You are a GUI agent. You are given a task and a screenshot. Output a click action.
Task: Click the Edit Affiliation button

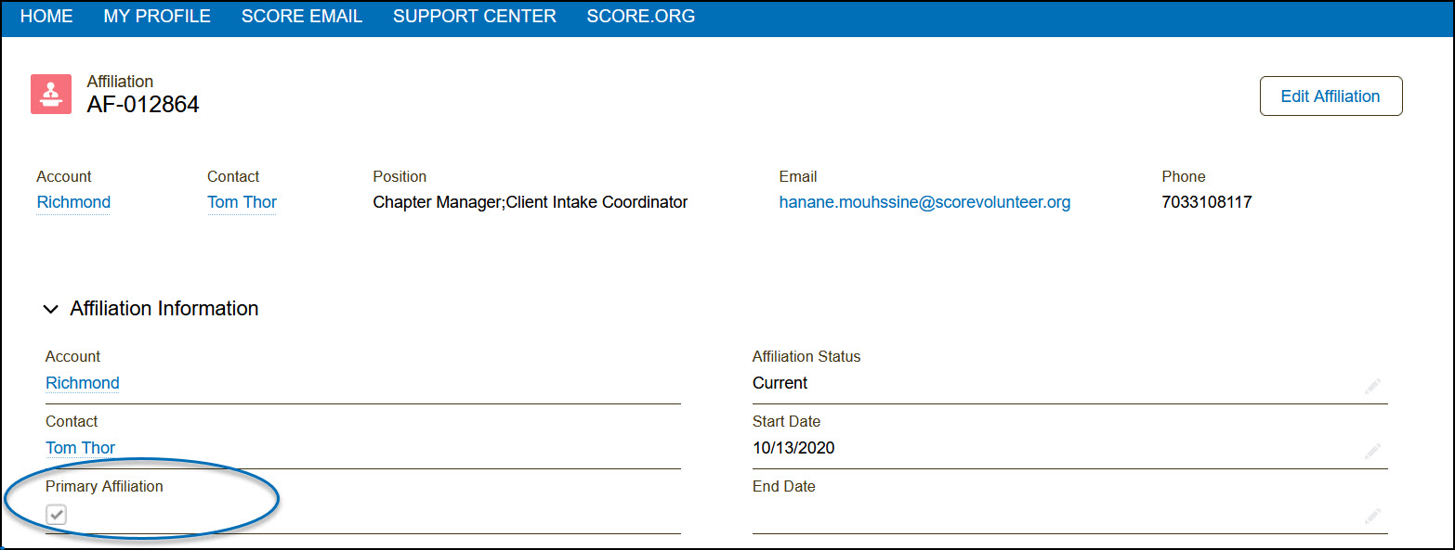[1330, 96]
